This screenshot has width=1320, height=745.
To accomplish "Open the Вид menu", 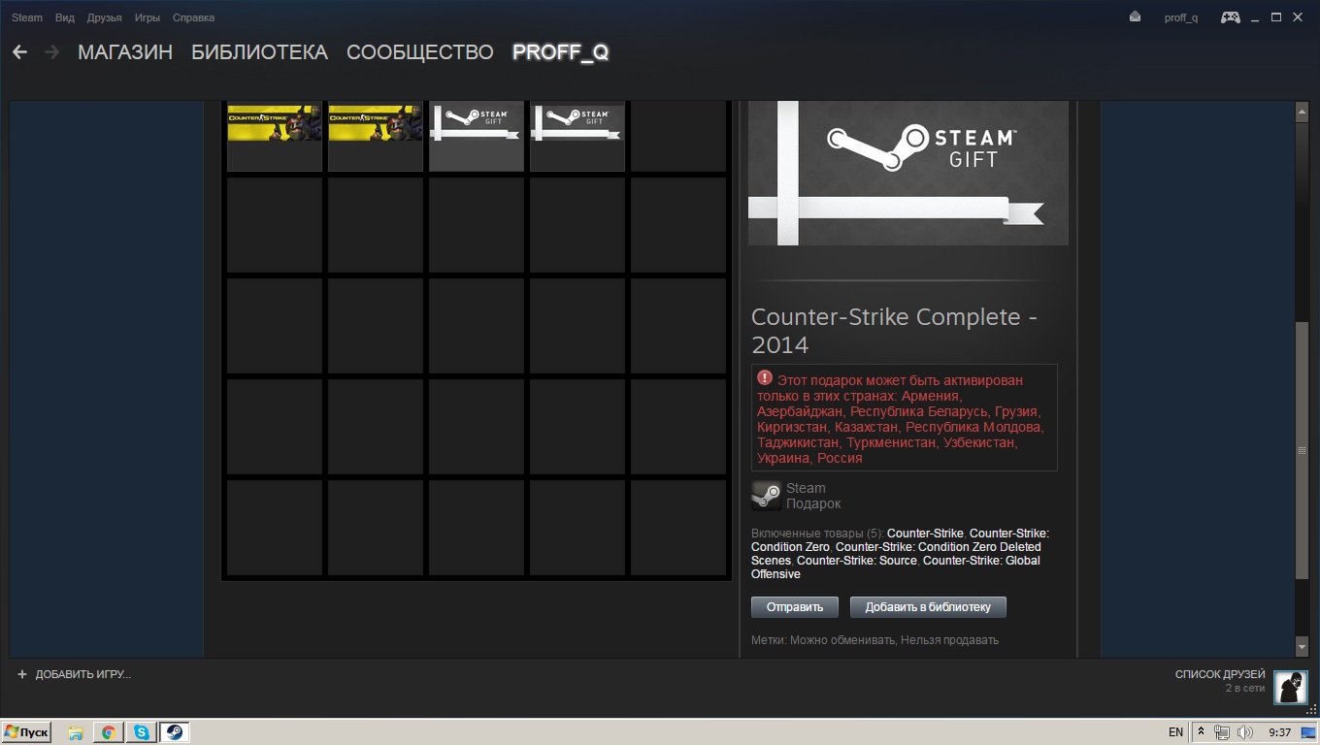I will point(65,17).
